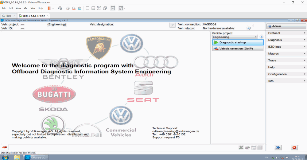
Task: Expand the Help section in side panel
Action: 286,67
